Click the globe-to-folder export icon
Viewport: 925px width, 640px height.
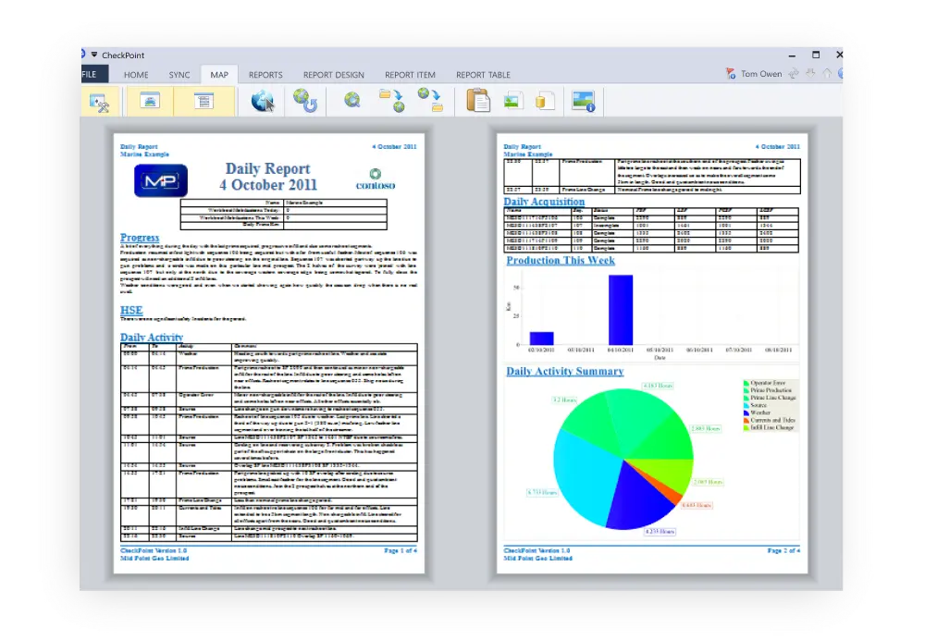pyautogui.click(x=431, y=100)
